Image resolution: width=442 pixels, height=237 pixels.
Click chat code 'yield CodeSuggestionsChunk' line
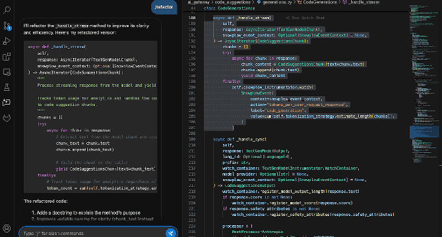pyautogui.click(x=106, y=169)
